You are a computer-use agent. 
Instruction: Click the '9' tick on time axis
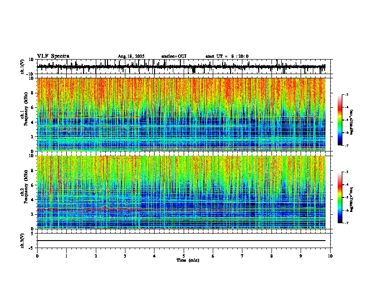[301, 256]
